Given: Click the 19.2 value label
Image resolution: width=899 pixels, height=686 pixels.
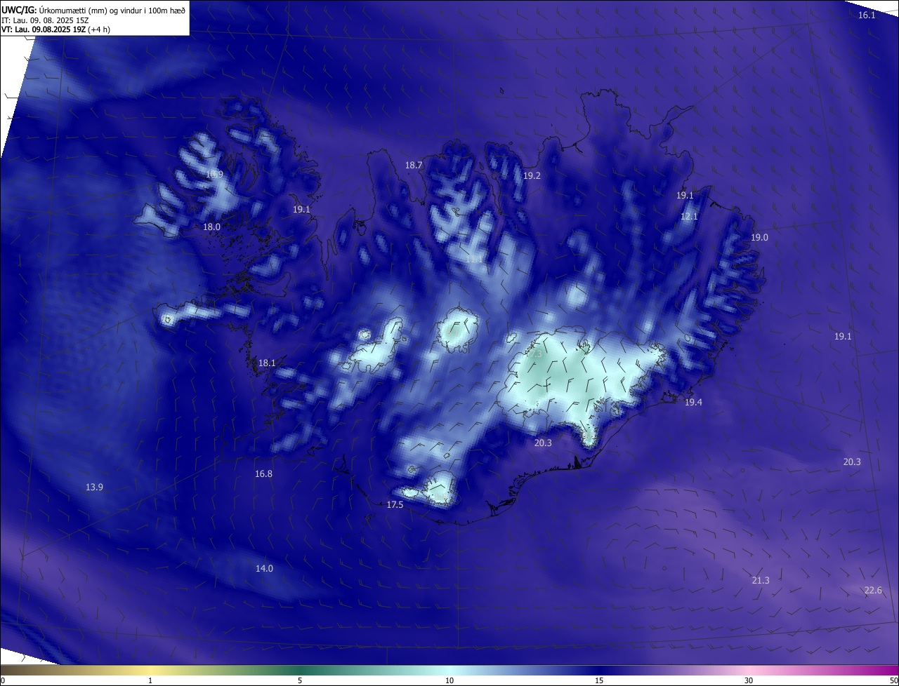Looking at the screenshot, I should (x=532, y=176).
